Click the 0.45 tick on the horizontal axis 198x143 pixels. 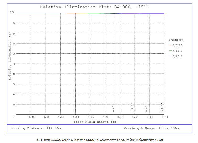click(x=31, y=117)
